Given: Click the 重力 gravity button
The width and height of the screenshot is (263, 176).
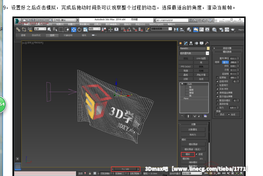Looking at the screenshot, I should (225, 62).
